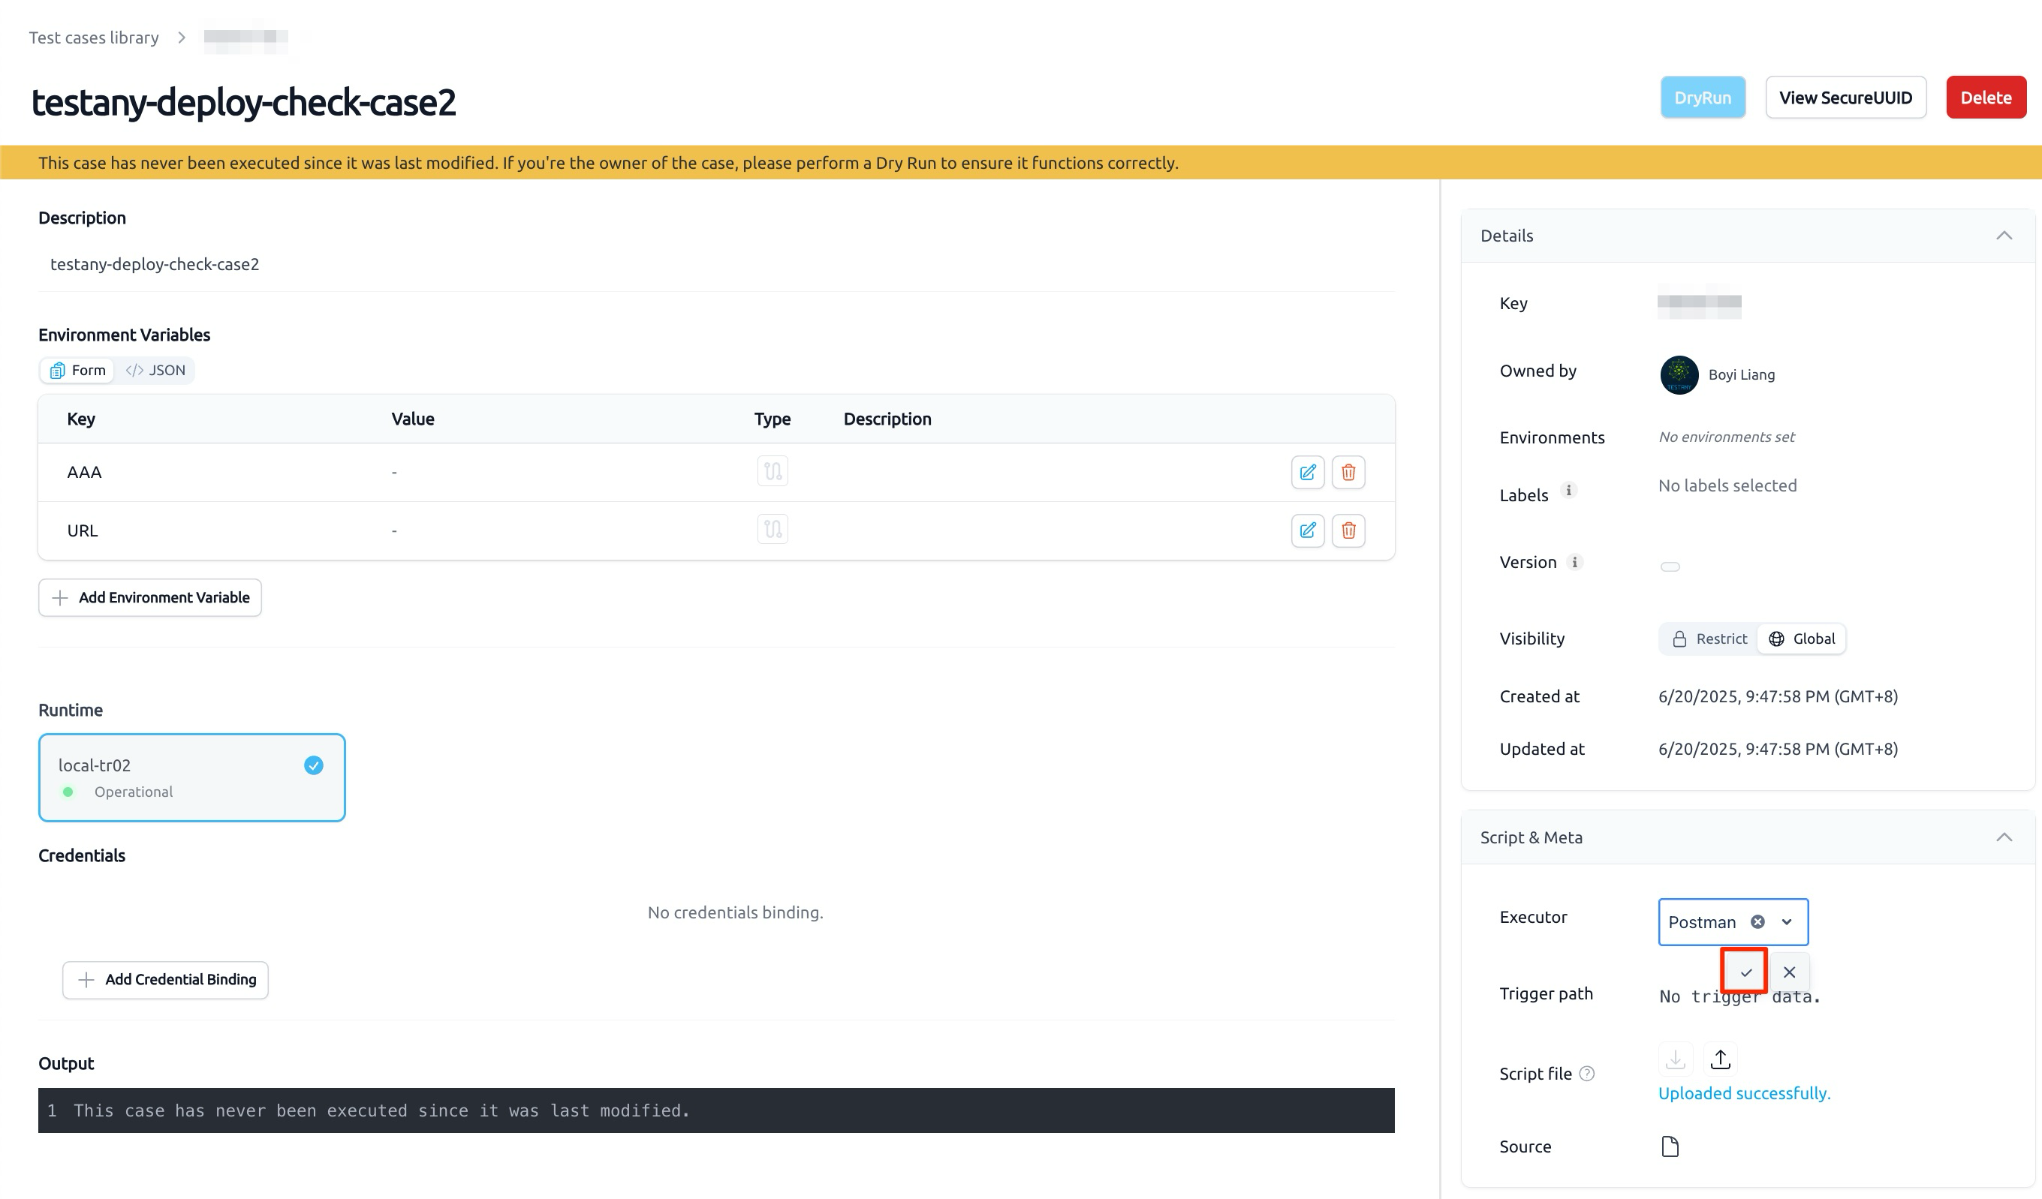Edit the URL environment variable

click(1307, 530)
